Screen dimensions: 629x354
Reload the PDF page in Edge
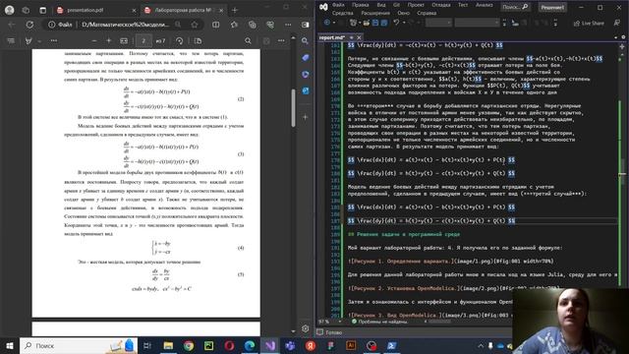pyautogui.click(x=29, y=25)
